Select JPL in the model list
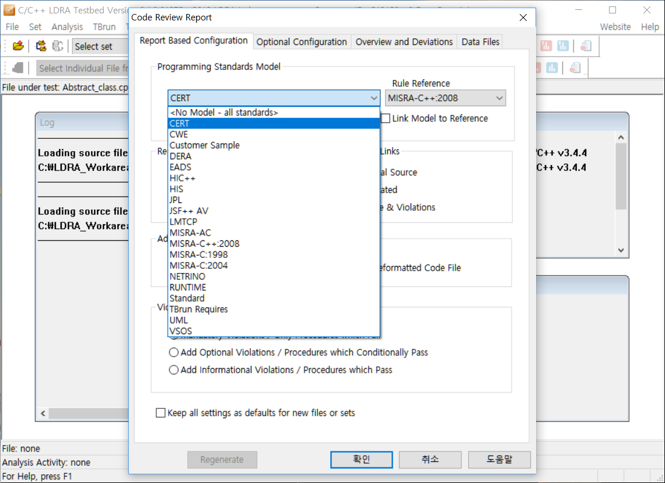Image resolution: width=665 pixels, height=483 pixels. click(x=274, y=200)
